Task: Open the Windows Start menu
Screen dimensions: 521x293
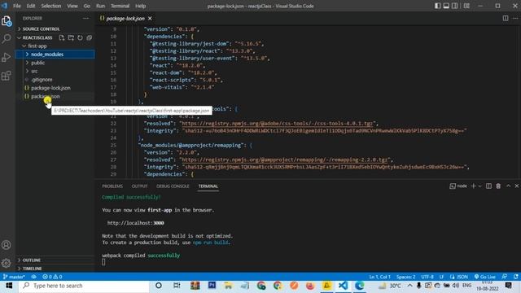Action: tap(9, 286)
